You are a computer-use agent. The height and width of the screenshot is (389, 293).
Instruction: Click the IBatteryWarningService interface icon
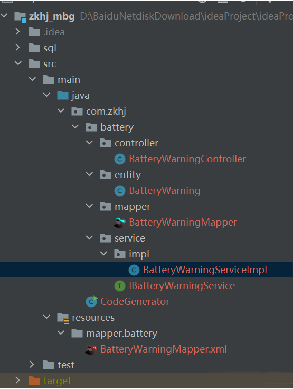120,286
